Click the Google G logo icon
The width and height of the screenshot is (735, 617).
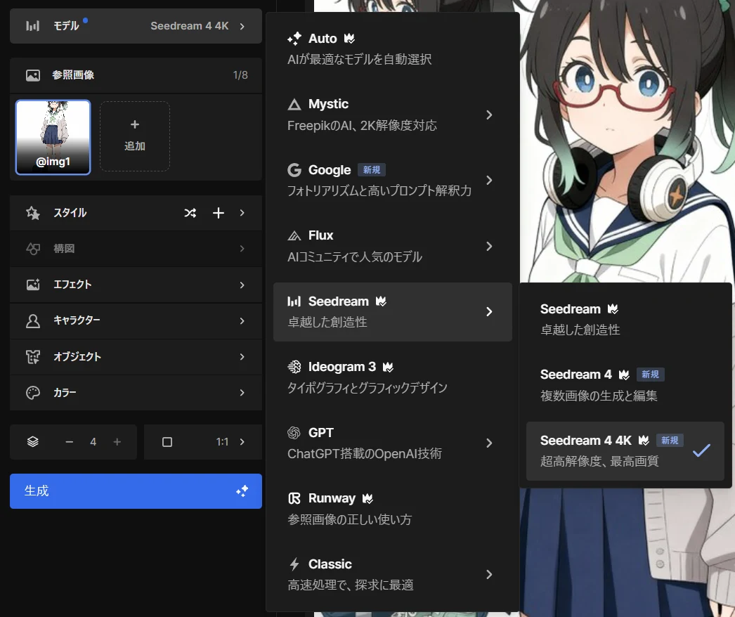[294, 170]
